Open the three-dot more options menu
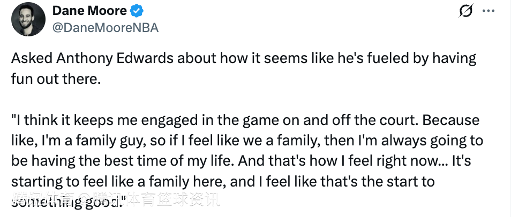The width and height of the screenshot is (526, 217). coord(489,11)
